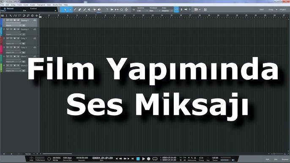
Task: Open the Inspector 'i' icon
Action: (6, 16)
